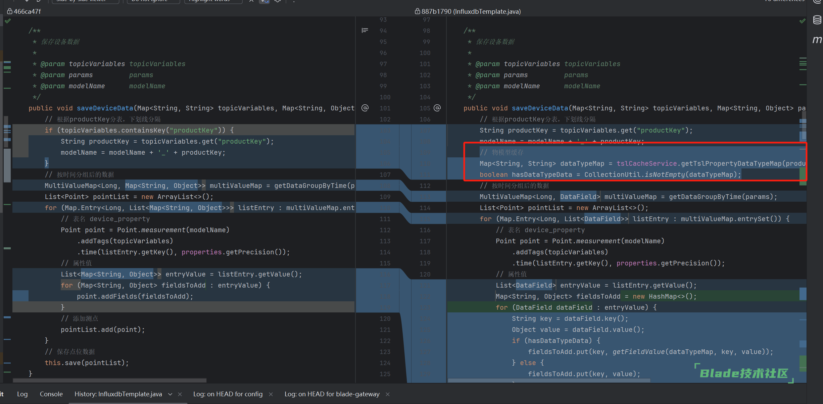This screenshot has height=404, width=823.
Task: Click the boolean hasDataTypeData line in the right pane
Action: (610, 174)
